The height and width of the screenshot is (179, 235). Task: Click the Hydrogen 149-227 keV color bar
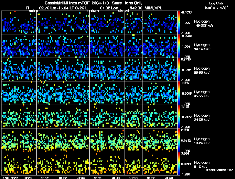pos(179,23)
